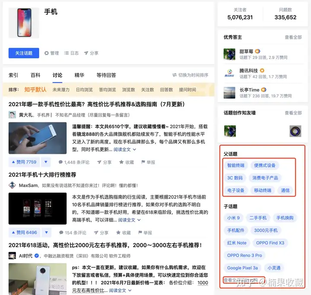举报 the answer with 154 comments

(145, 233)
